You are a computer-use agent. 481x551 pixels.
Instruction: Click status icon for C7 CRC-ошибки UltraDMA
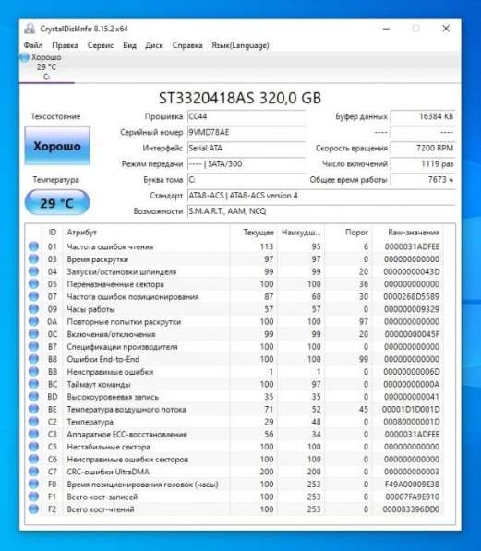pos(33,472)
